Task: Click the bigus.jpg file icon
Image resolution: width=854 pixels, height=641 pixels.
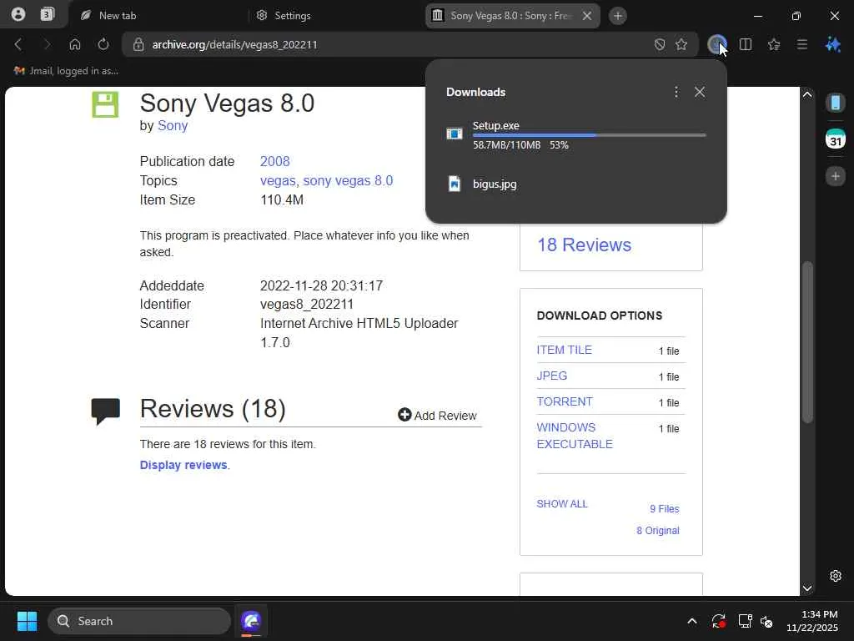Action: 455,184
